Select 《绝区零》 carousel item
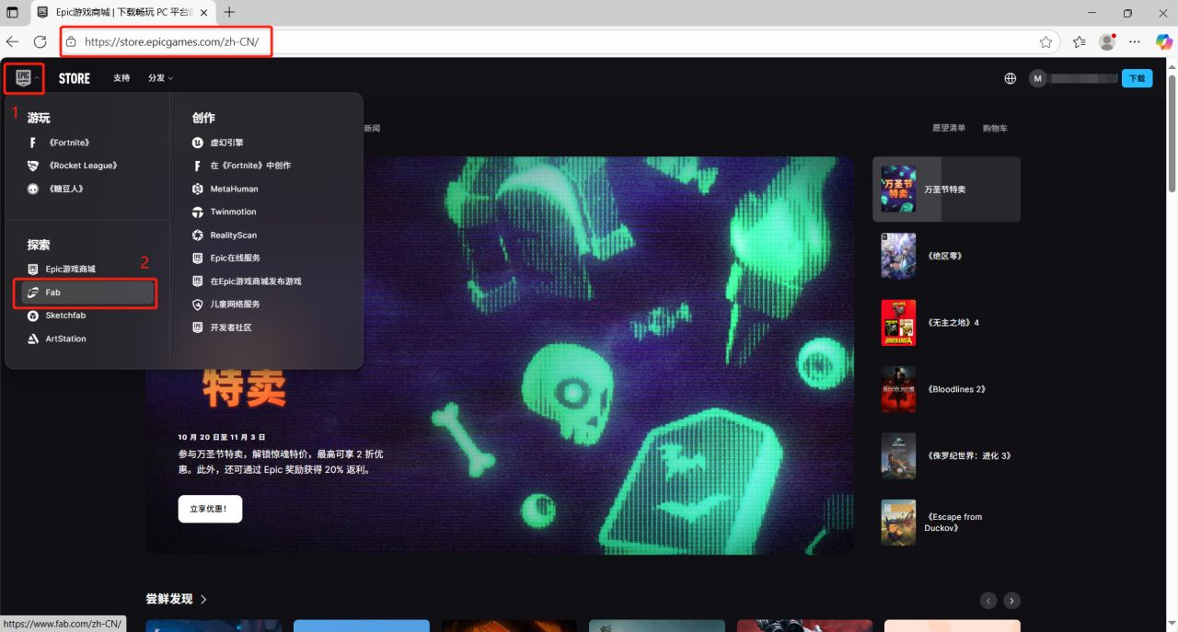 [946, 256]
